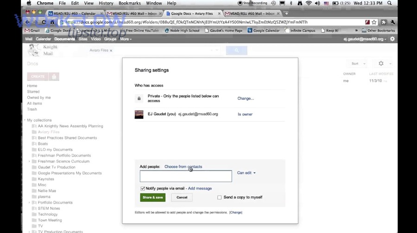Select STEM Notes collection
417x233 pixels.
point(49,208)
